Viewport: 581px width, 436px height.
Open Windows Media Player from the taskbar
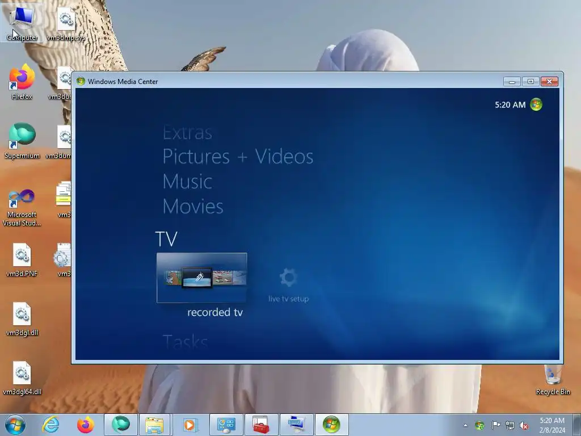(191, 425)
